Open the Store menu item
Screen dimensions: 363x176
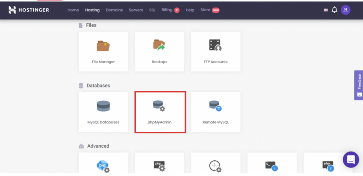tap(210, 10)
